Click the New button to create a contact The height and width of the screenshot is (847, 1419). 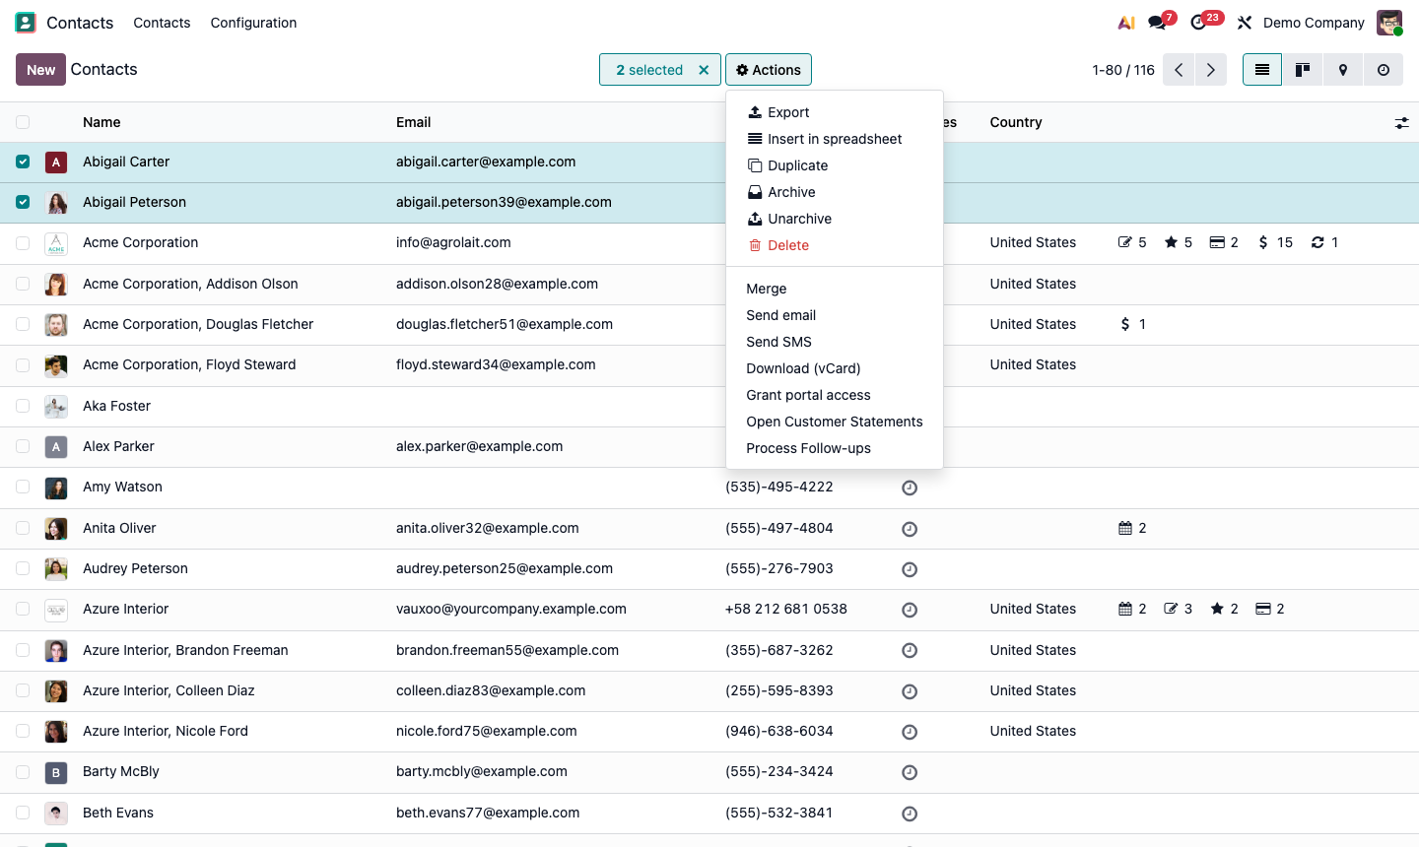click(x=40, y=70)
